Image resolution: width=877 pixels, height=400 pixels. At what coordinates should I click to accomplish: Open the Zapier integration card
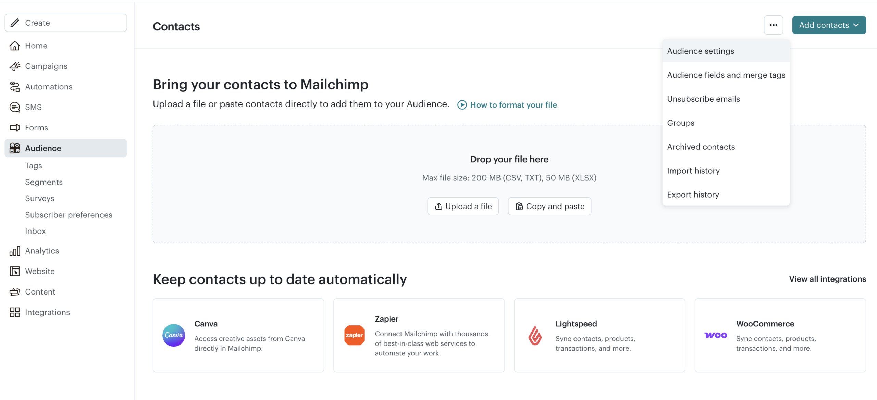[x=419, y=335]
